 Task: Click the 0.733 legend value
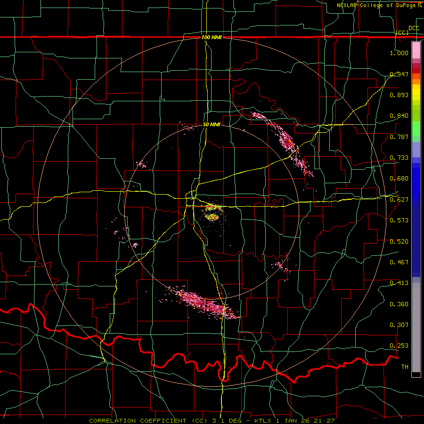coord(399,158)
